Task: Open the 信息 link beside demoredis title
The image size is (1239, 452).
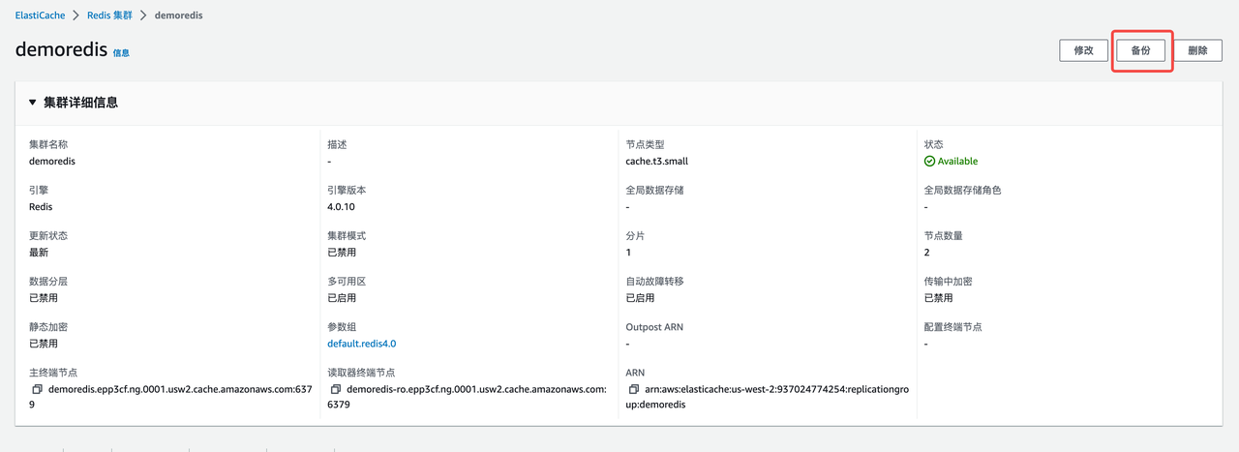Action: click(121, 53)
